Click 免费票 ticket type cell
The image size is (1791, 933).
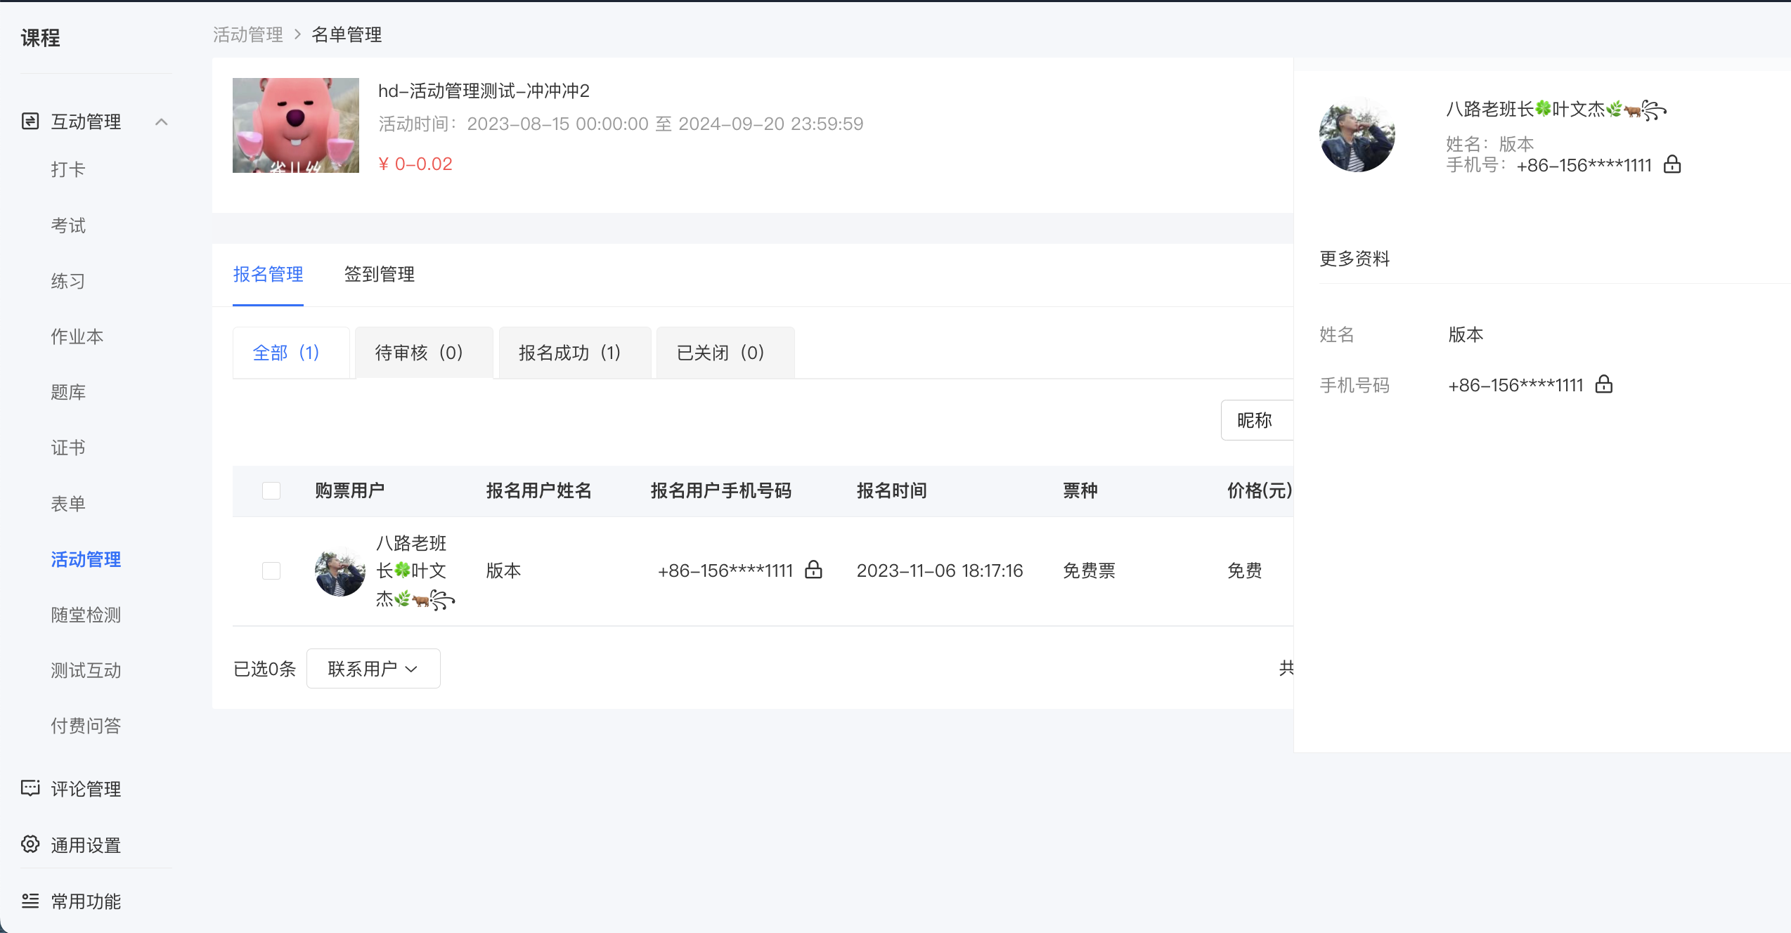click(1089, 570)
